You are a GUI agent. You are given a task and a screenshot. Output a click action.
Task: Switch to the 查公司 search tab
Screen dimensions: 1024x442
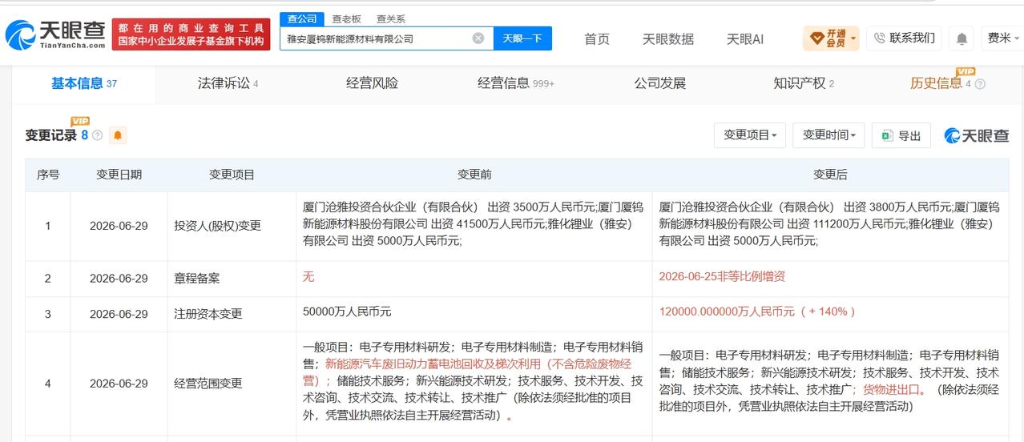click(x=302, y=18)
